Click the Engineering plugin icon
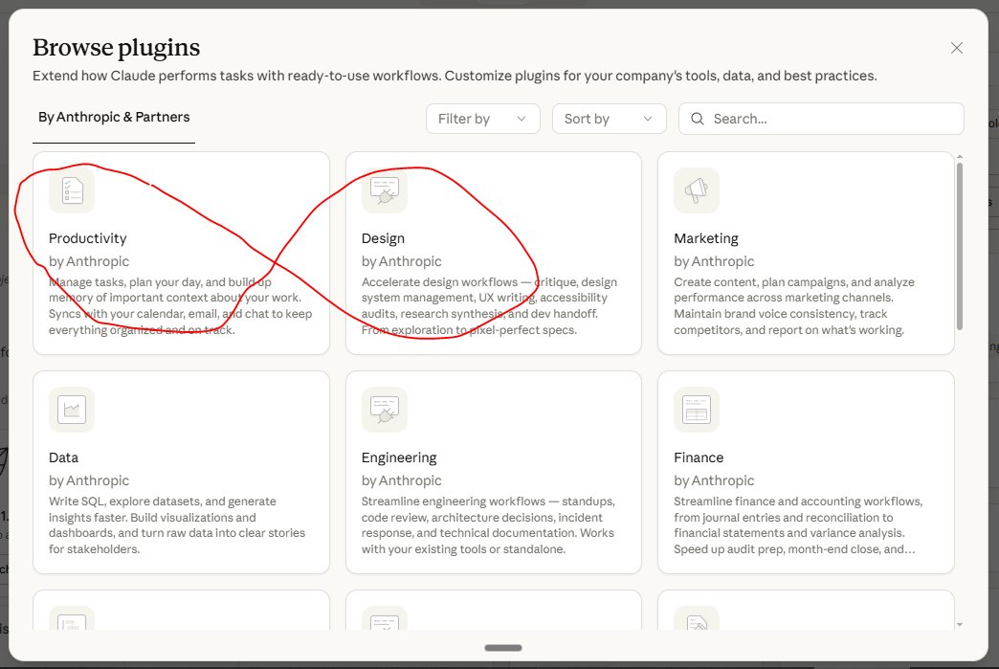Image resolution: width=999 pixels, height=669 pixels. point(384,409)
